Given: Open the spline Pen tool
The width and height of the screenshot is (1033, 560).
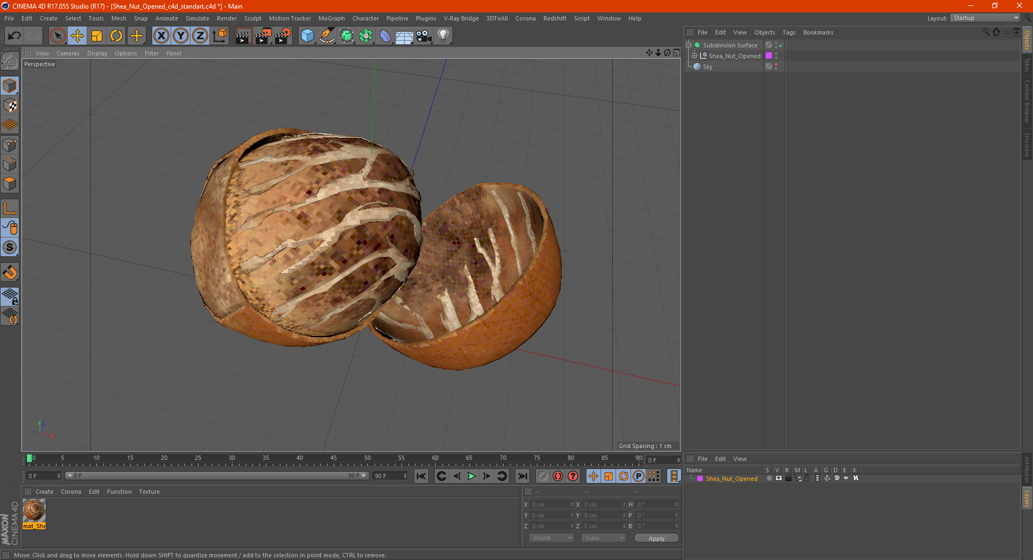Looking at the screenshot, I should pyautogui.click(x=327, y=36).
